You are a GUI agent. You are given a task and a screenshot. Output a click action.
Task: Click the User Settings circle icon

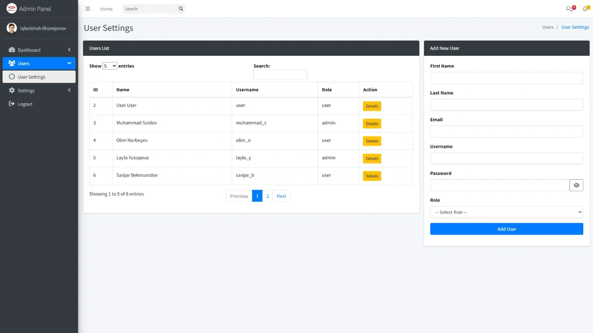point(12,77)
